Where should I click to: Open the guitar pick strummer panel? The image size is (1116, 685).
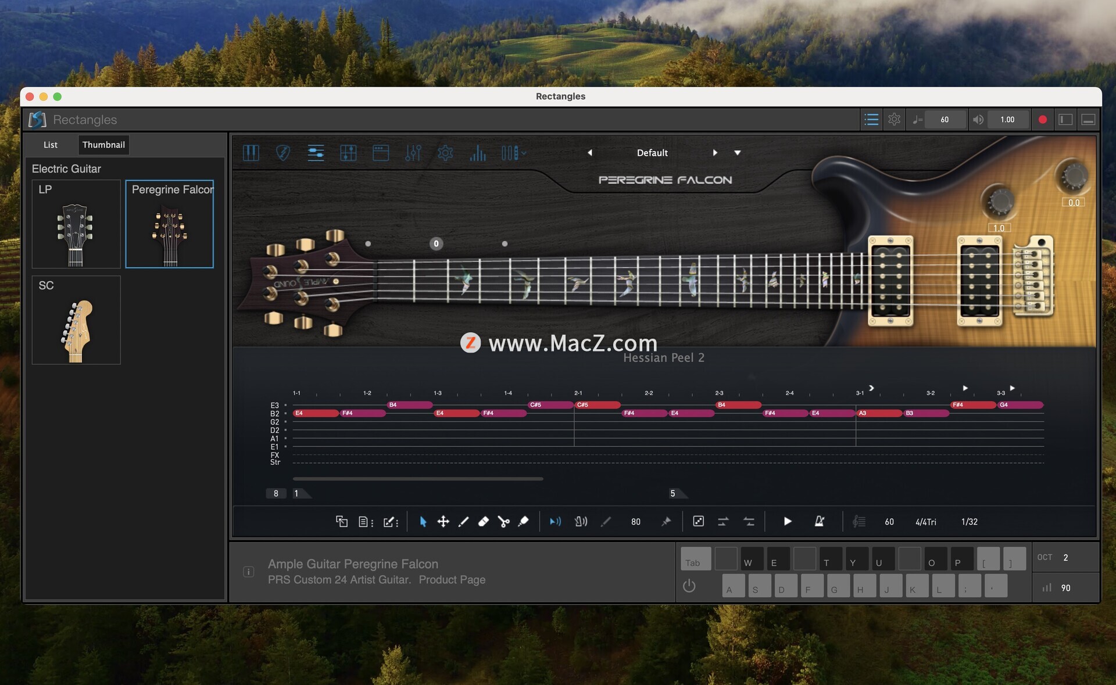pos(283,153)
